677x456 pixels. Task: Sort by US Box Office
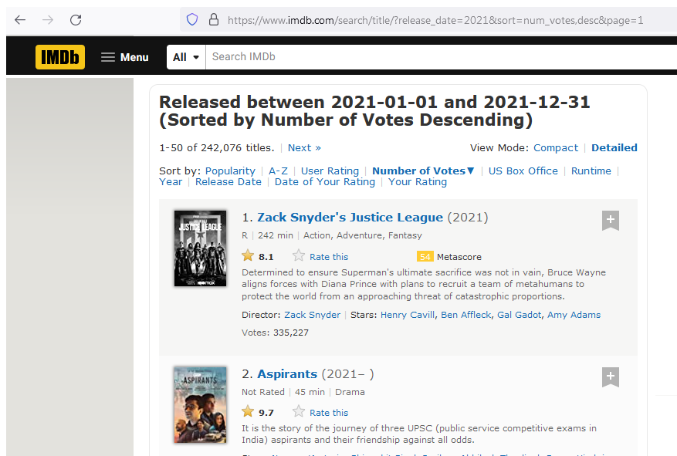[x=523, y=171]
